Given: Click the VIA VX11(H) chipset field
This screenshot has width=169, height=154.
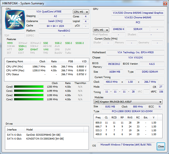Looking at the screenshot, I should tap(136, 58).
